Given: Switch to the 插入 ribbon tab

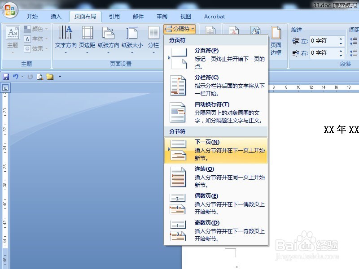Looking at the screenshot, I should click(56, 16).
